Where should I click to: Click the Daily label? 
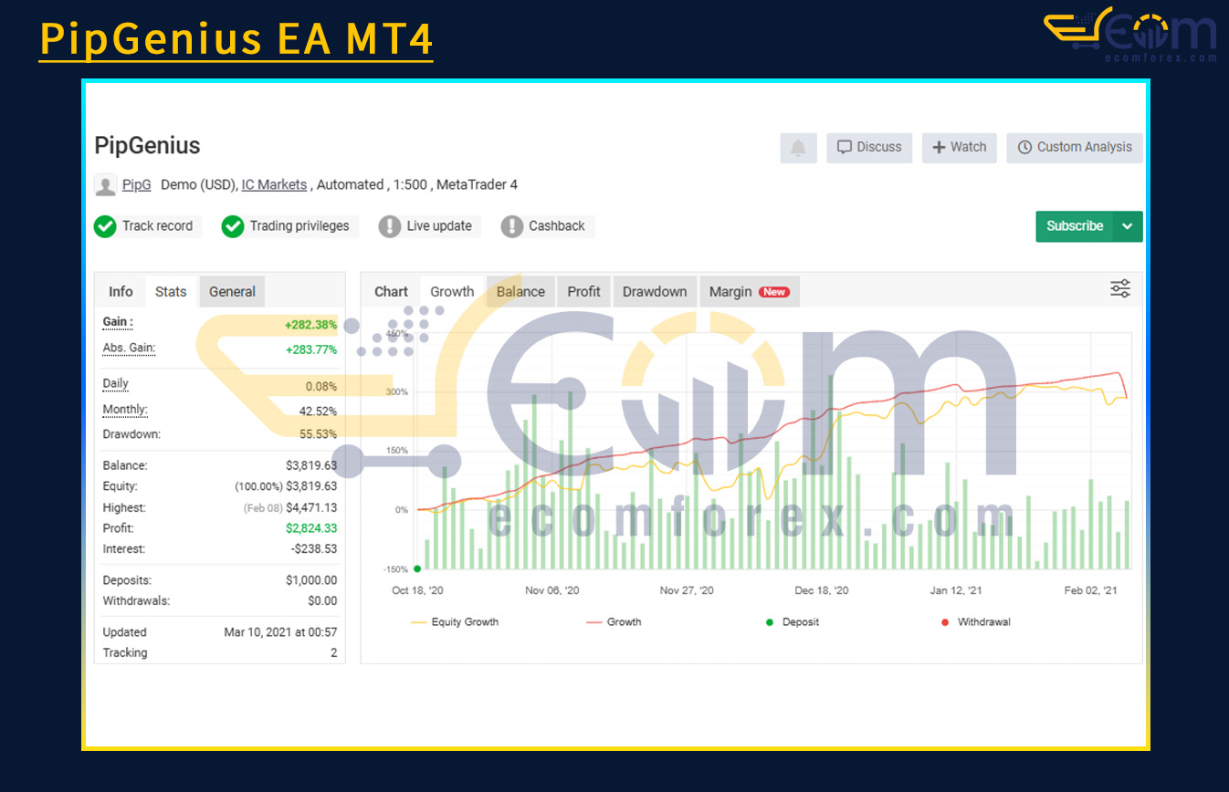click(x=116, y=384)
